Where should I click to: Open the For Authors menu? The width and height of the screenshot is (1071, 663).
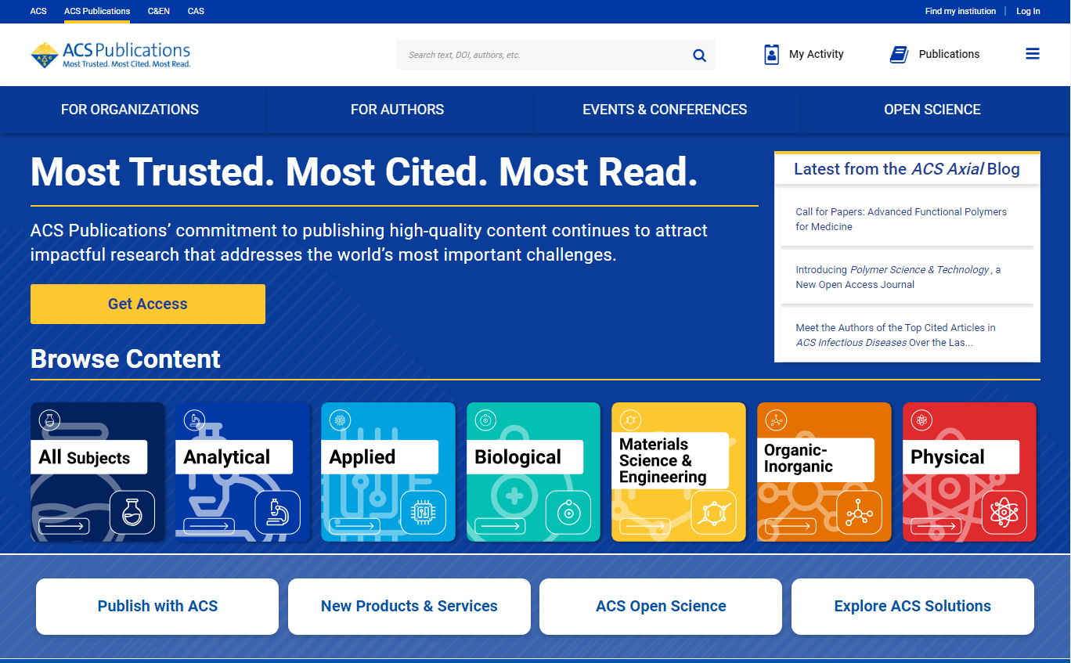(398, 110)
